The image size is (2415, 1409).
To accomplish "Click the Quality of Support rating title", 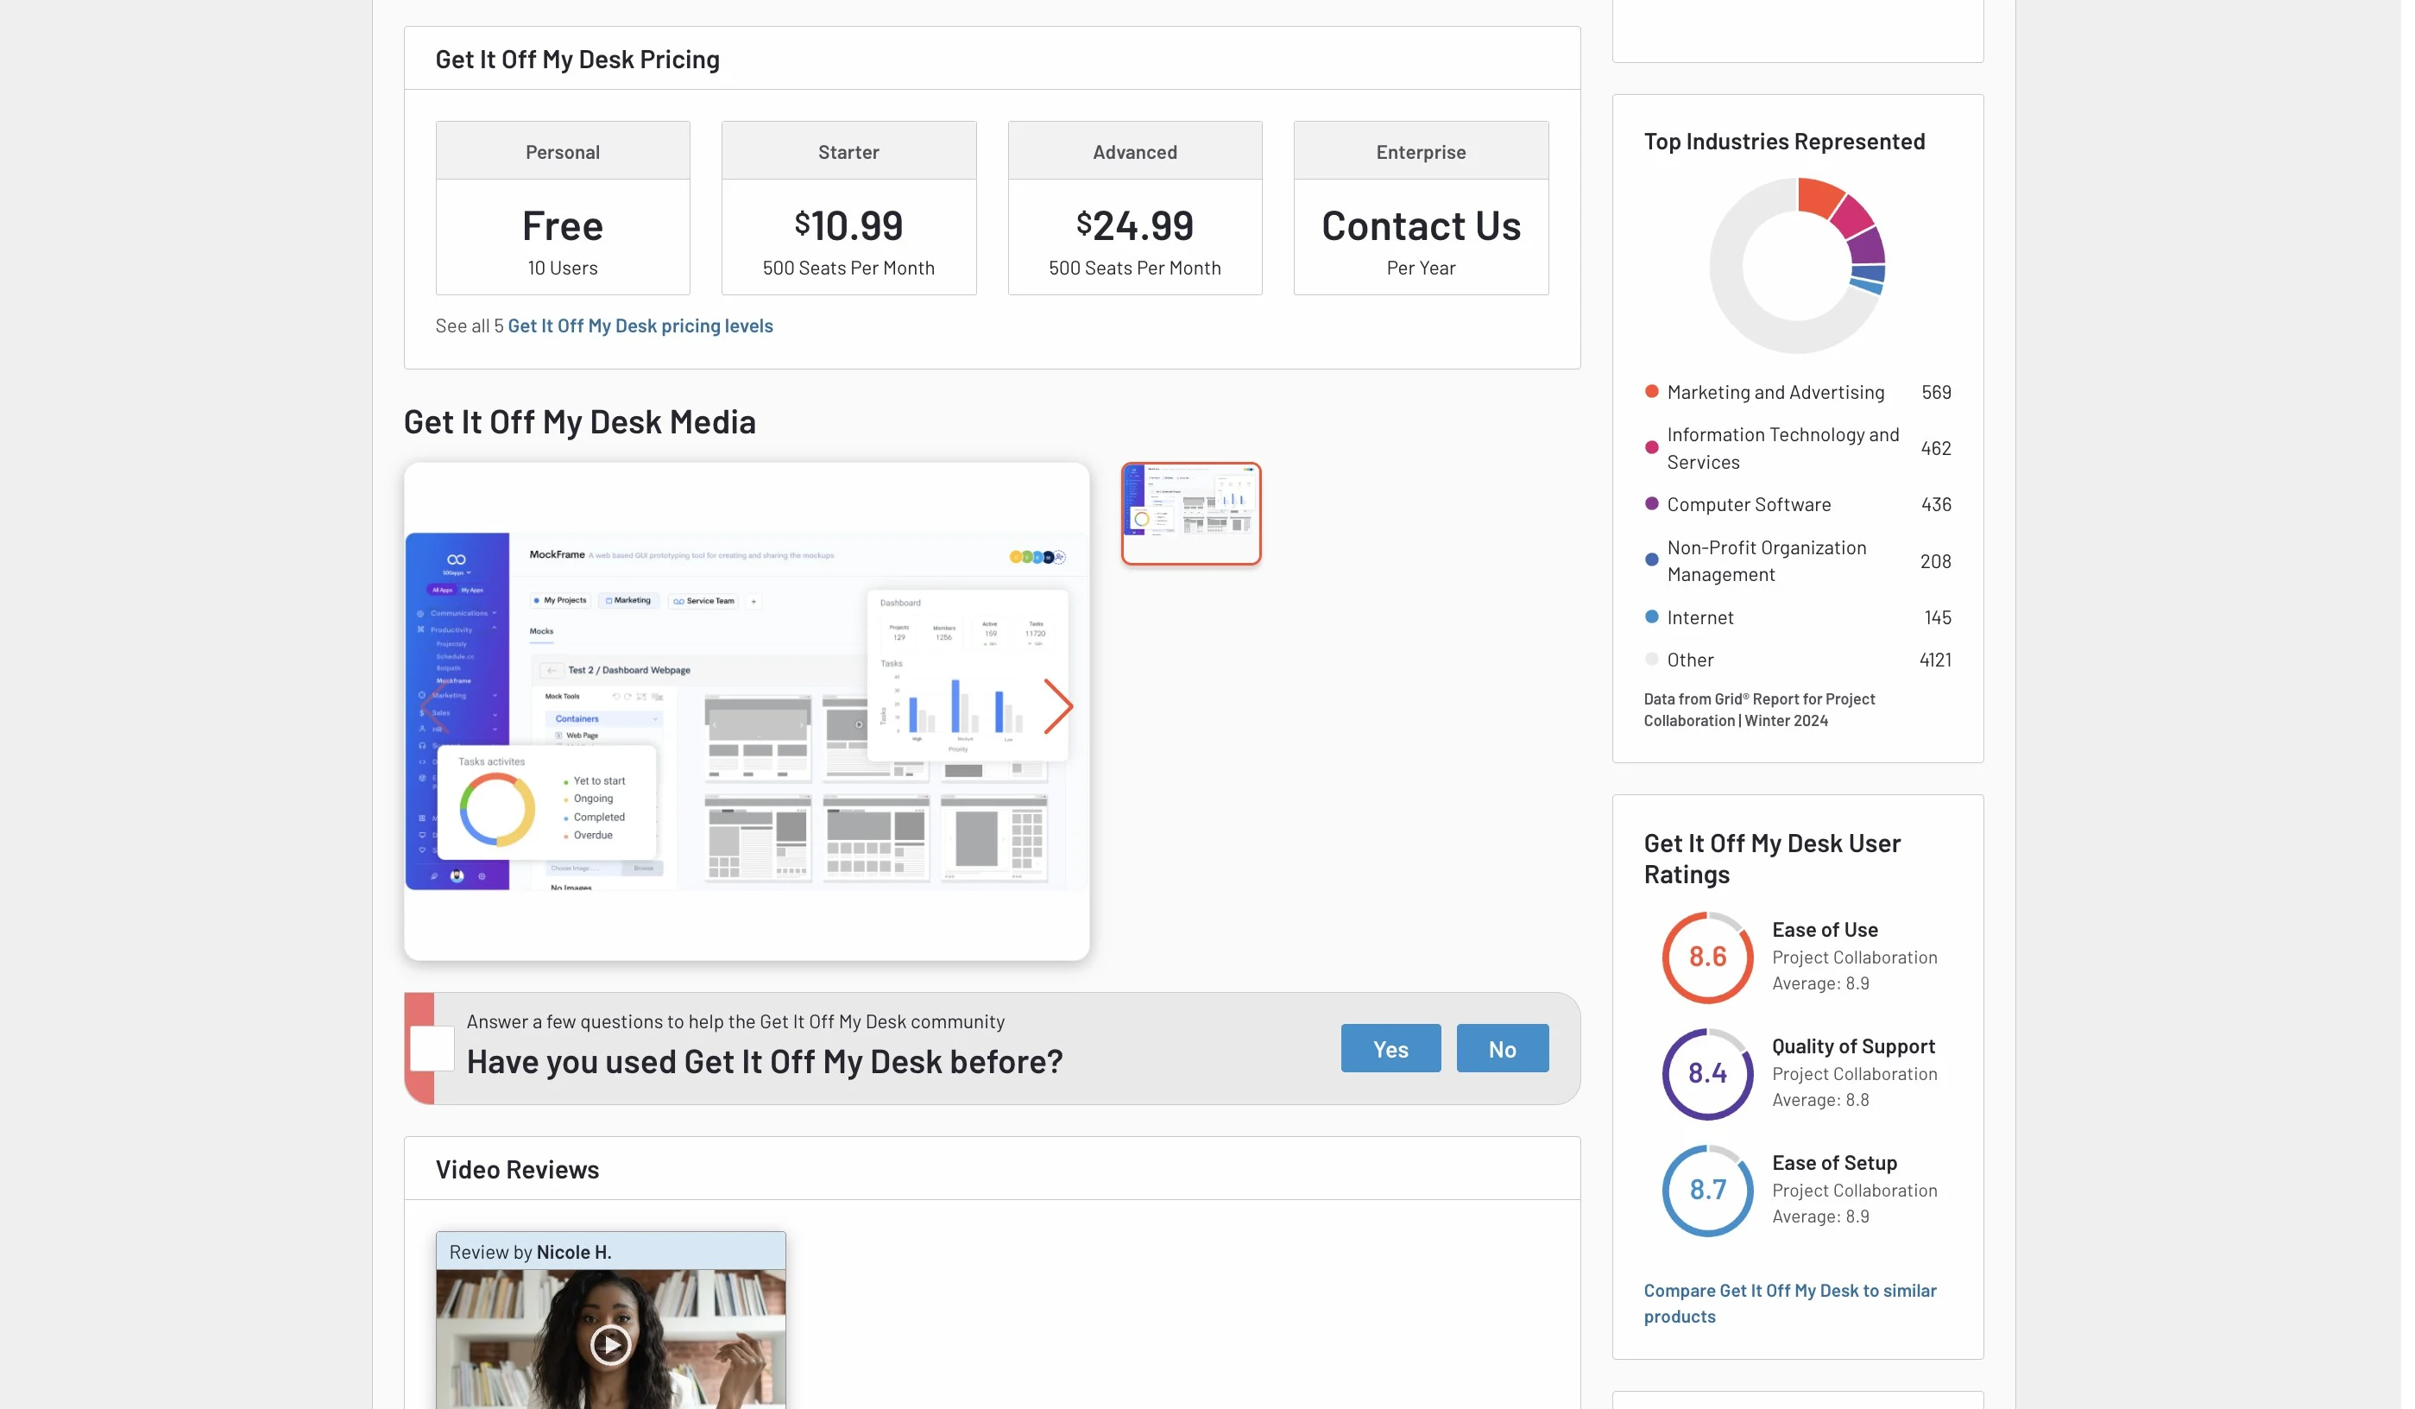I will [1852, 1046].
